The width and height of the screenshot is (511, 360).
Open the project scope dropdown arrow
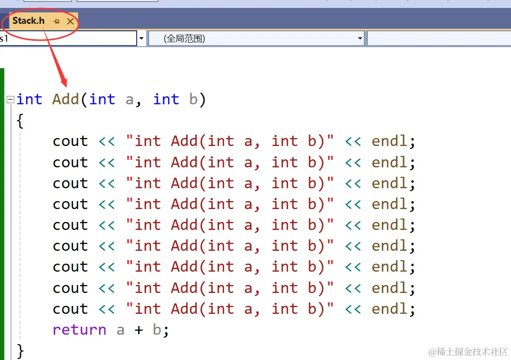click(141, 38)
